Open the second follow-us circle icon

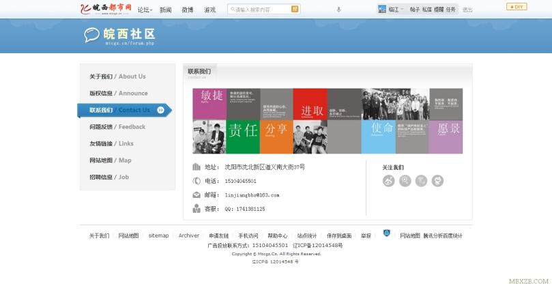[405, 181]
